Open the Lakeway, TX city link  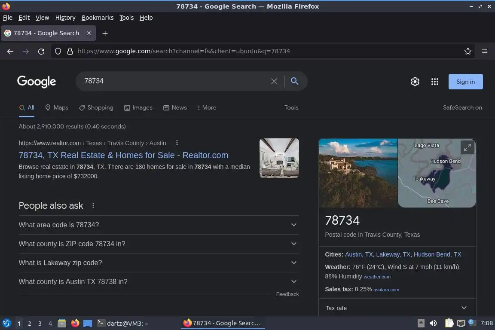coord(393,254)
